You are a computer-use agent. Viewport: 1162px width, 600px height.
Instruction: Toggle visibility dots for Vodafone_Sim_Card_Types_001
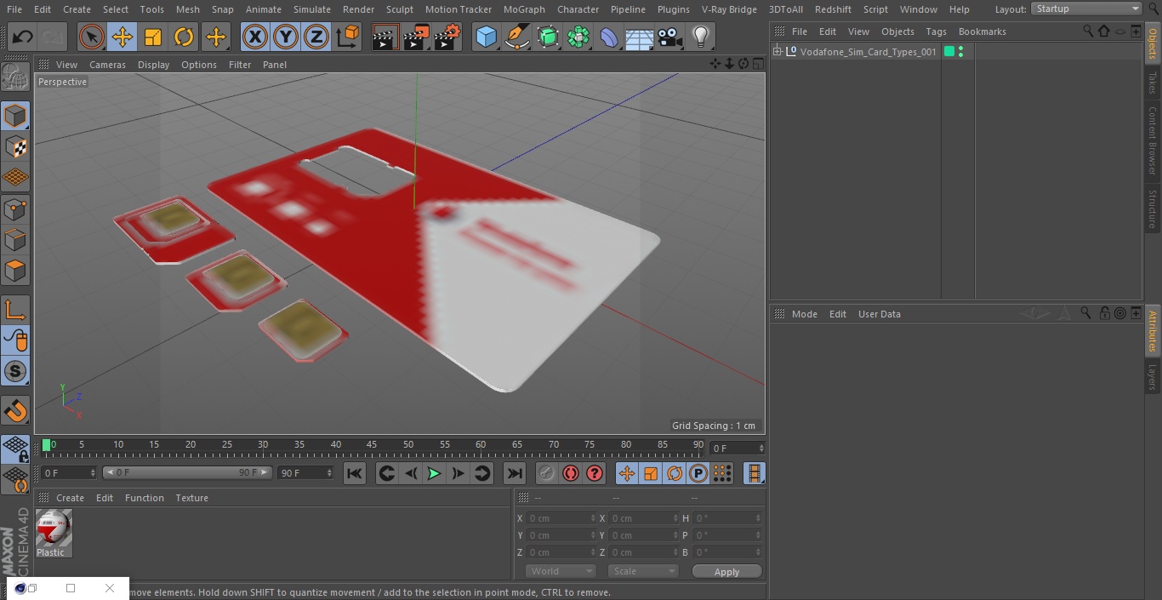tap(961, 52)
